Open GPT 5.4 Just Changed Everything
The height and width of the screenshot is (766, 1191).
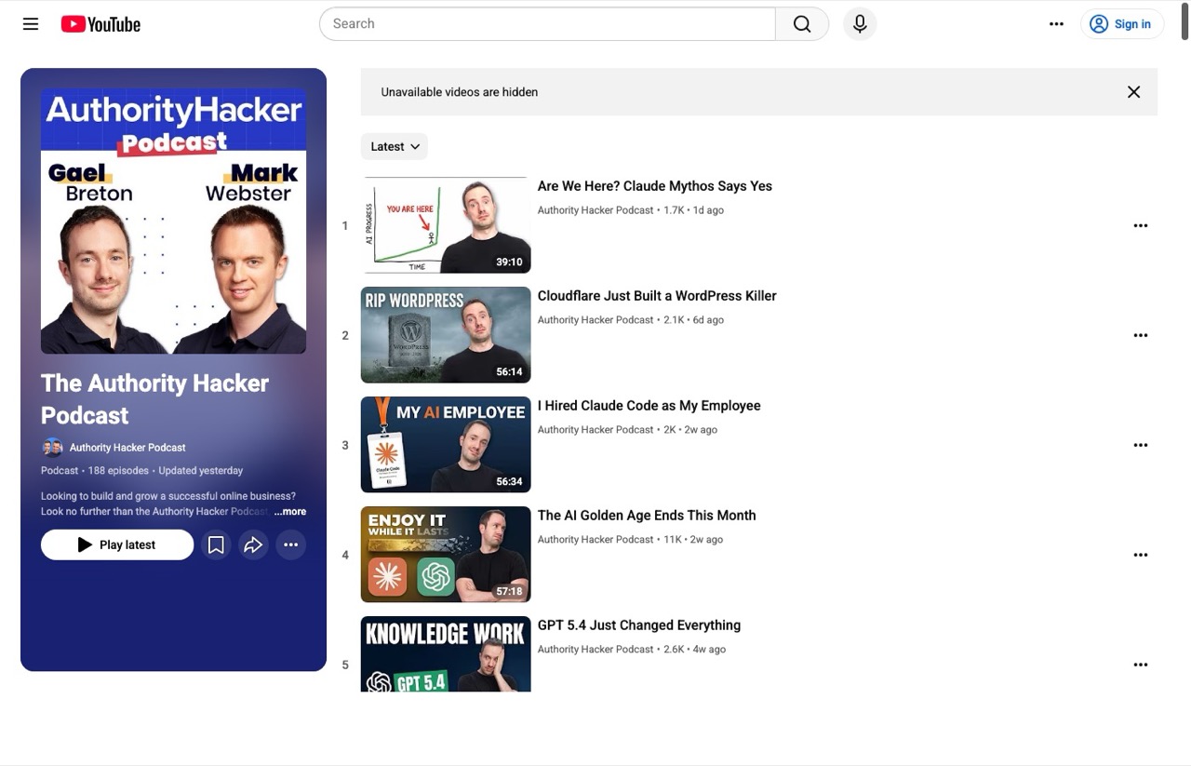[x=639, y=625]
